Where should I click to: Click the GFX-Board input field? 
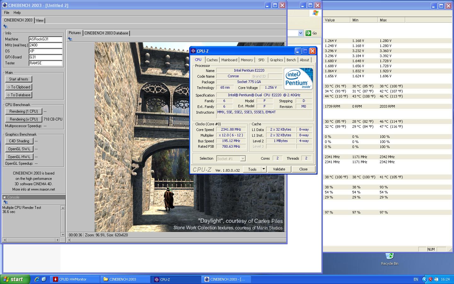coord(46,57)
